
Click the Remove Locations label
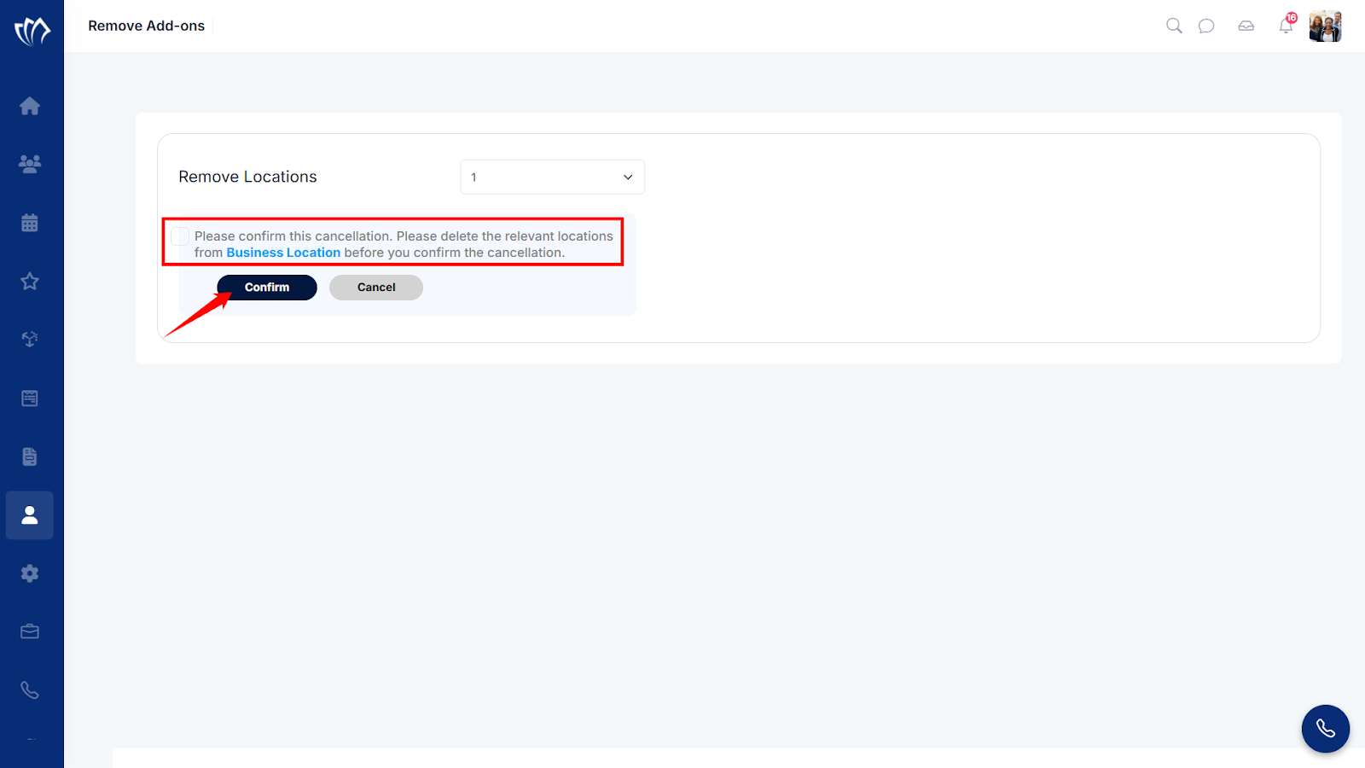coord(247,177)
